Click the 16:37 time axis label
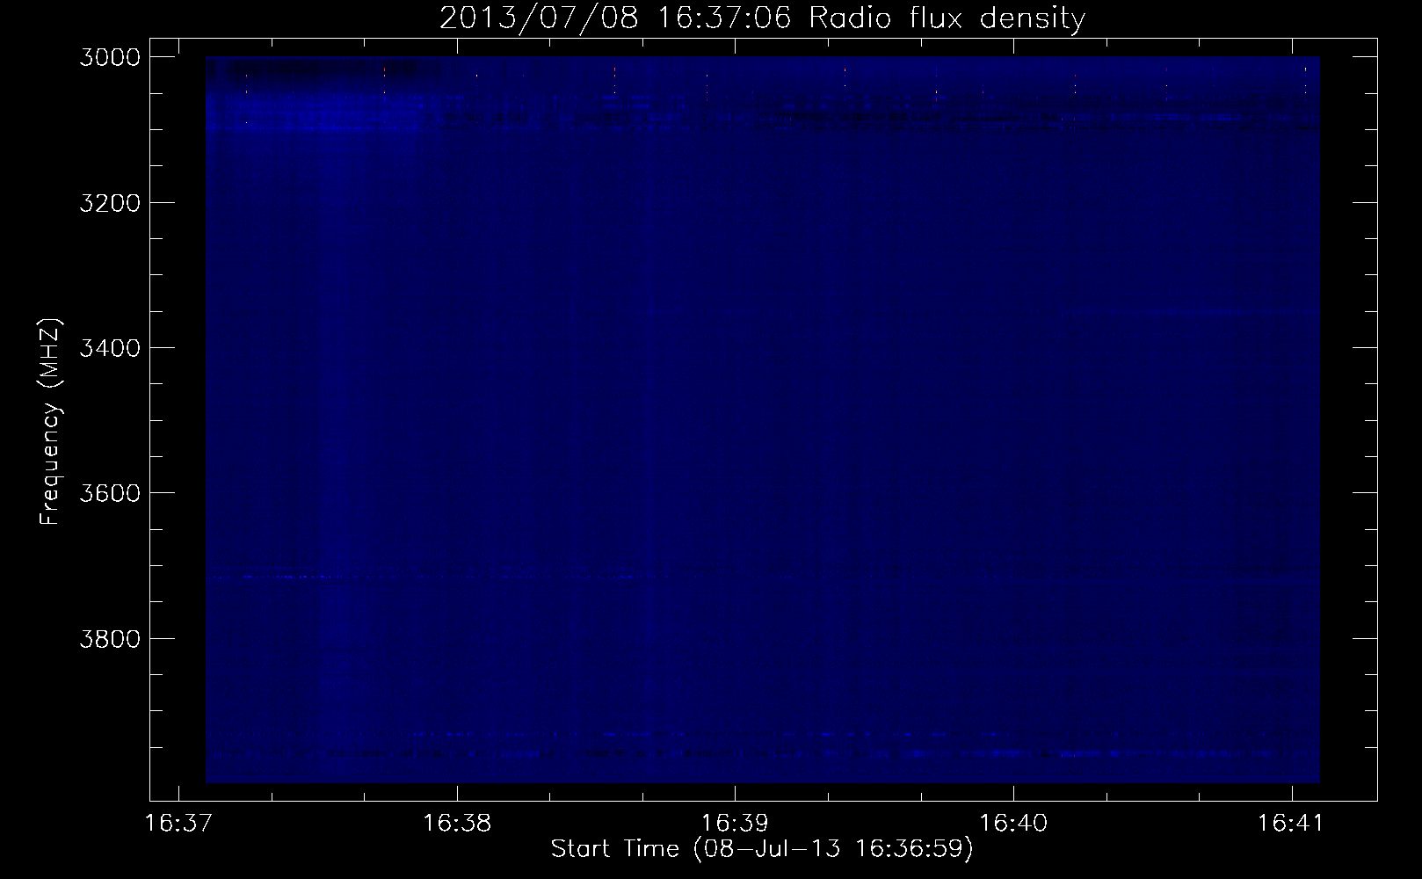 pyautogui.click(x=178, y=824)
